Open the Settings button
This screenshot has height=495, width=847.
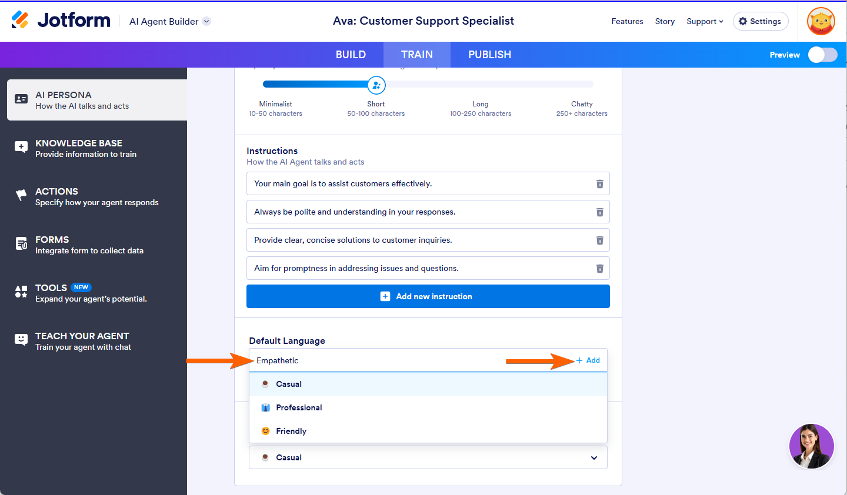pyautogui.click(x=760, y=21)
